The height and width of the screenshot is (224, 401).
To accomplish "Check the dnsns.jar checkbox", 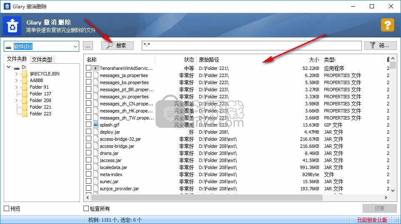I will [88, 153].
